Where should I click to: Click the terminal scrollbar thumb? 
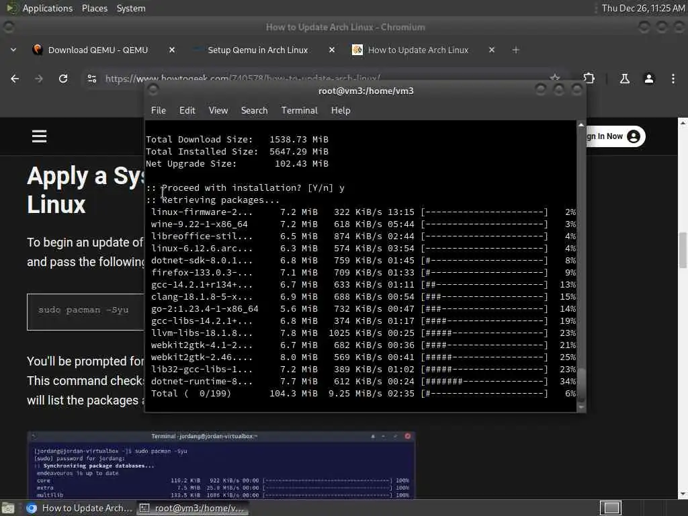tap(581, 385)
